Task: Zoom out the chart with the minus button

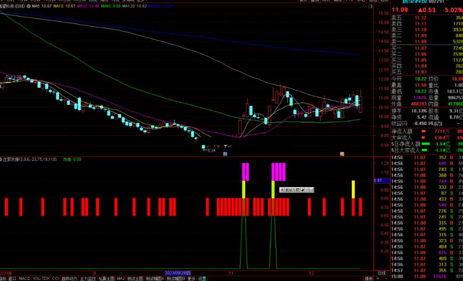Action: coord(386,279)
